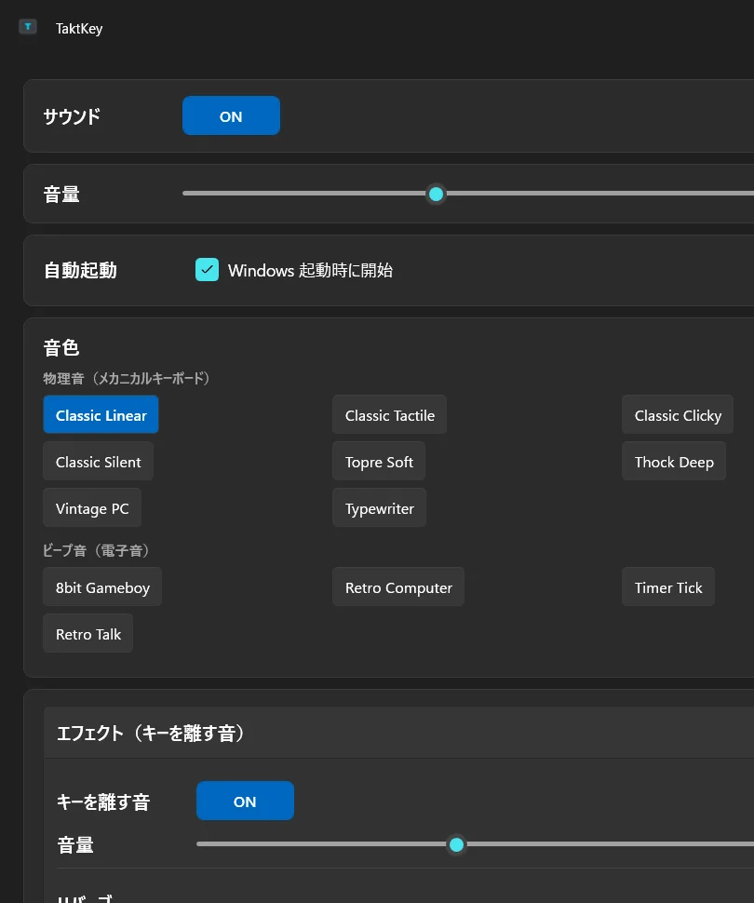Click the 自動起動 label
The width and height of the screenshot is (754, 903).
80,270
